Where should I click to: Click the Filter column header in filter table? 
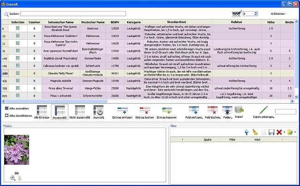pos(232,140)
